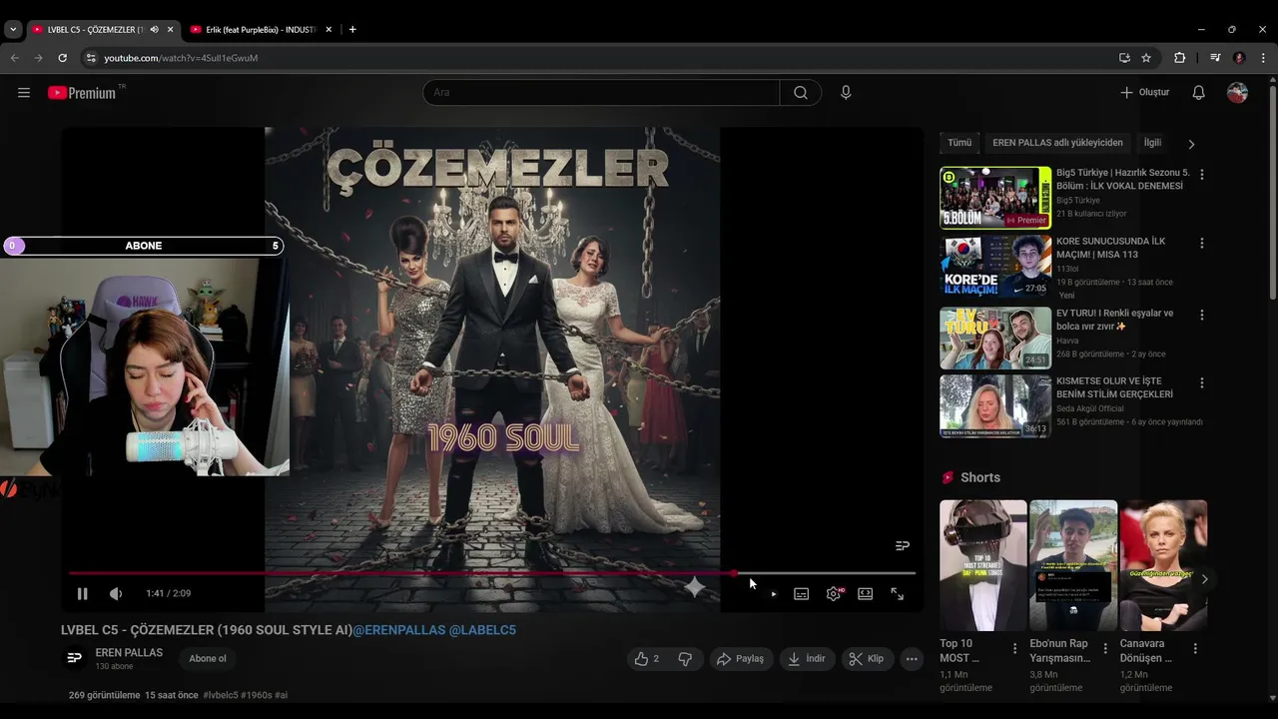Open the Chrome three-dot menu
Viewport: 1278px width, 719px height.
[x=1263, y=58]
